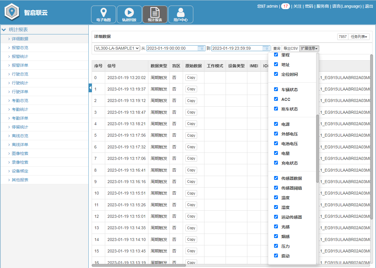Click Copy on row 0 raw data
Image resolution: width=376 pixels, height=268 pixels.
[191, 77]
